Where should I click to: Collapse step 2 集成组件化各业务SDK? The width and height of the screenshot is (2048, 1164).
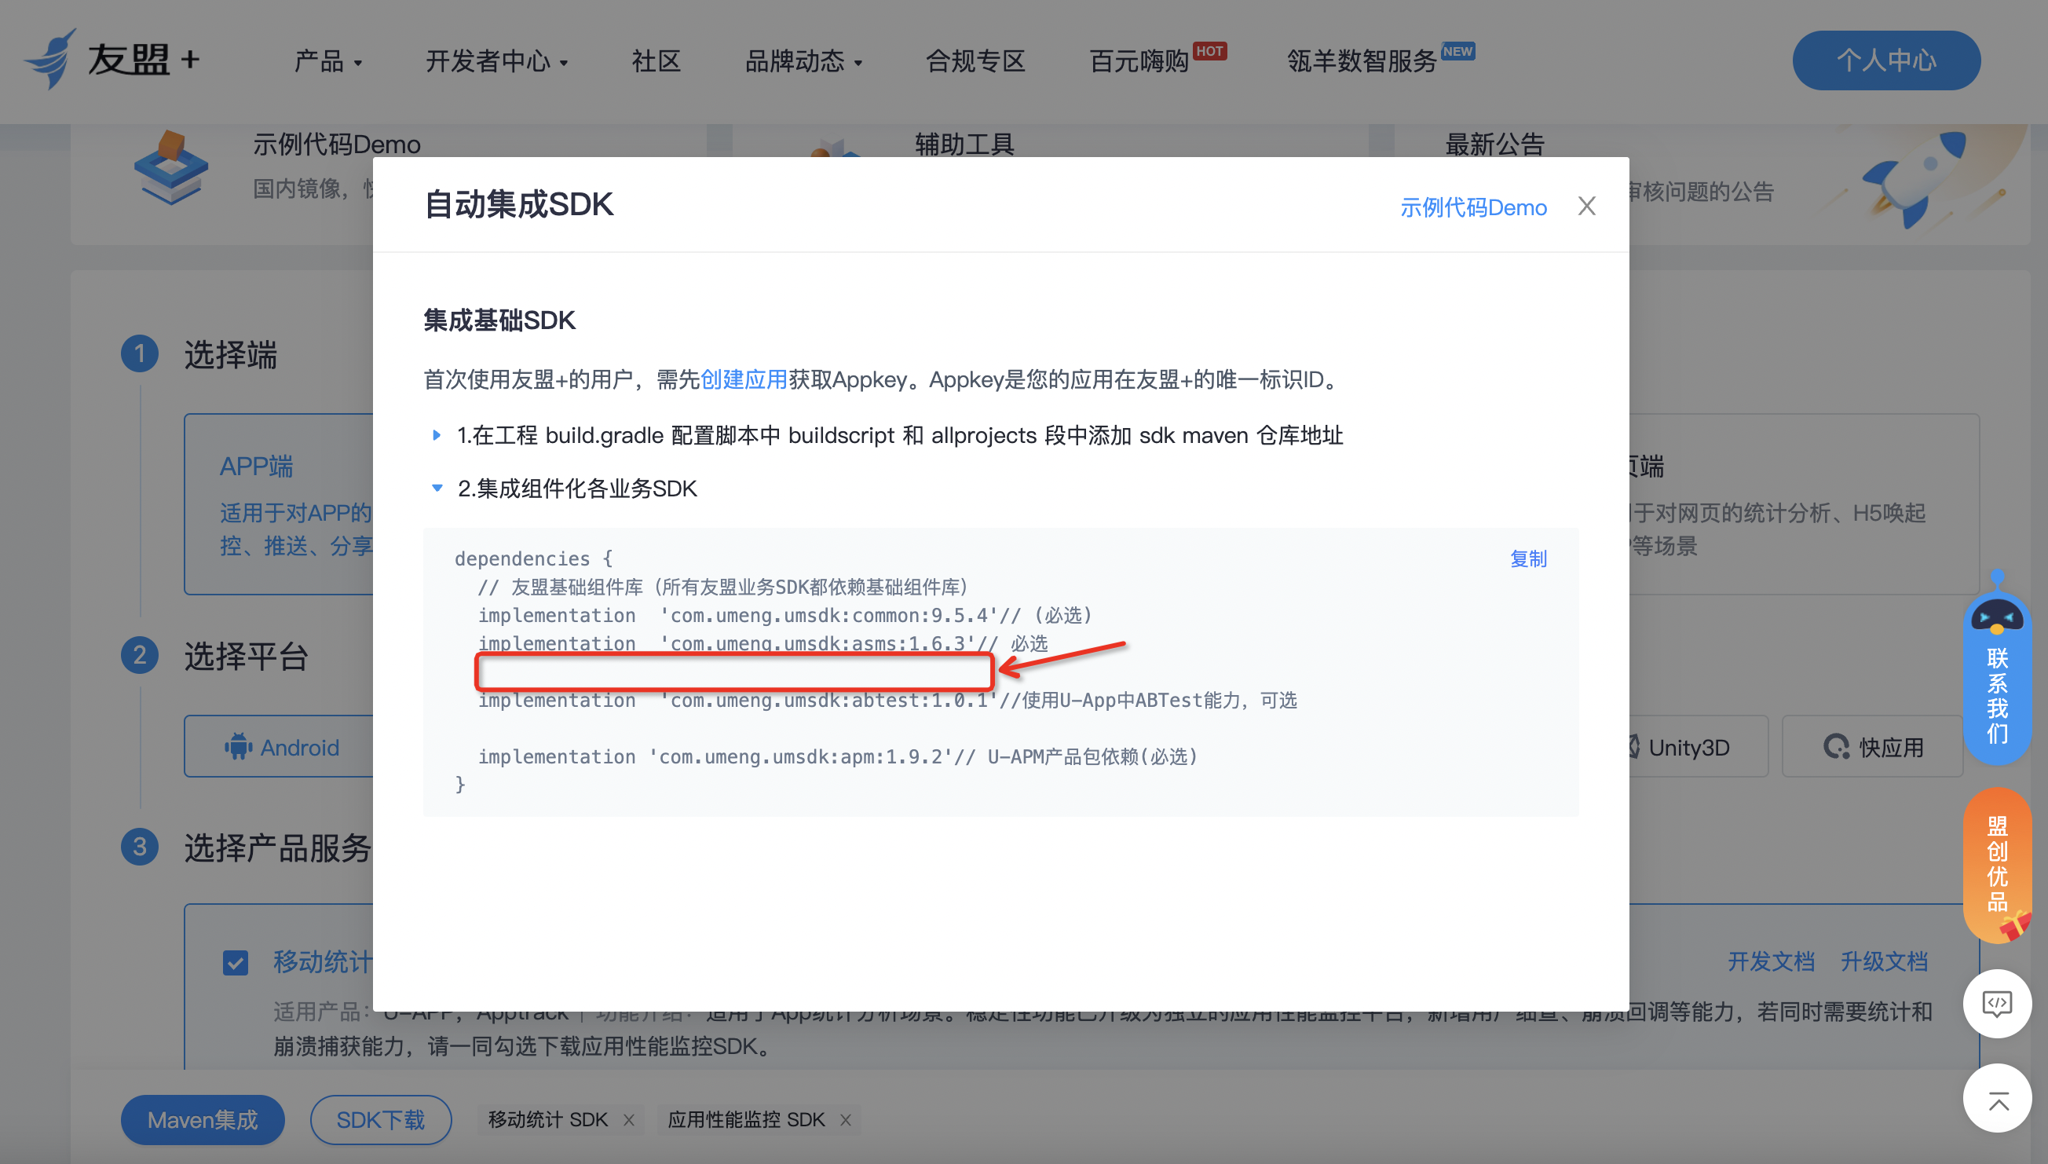437,488
